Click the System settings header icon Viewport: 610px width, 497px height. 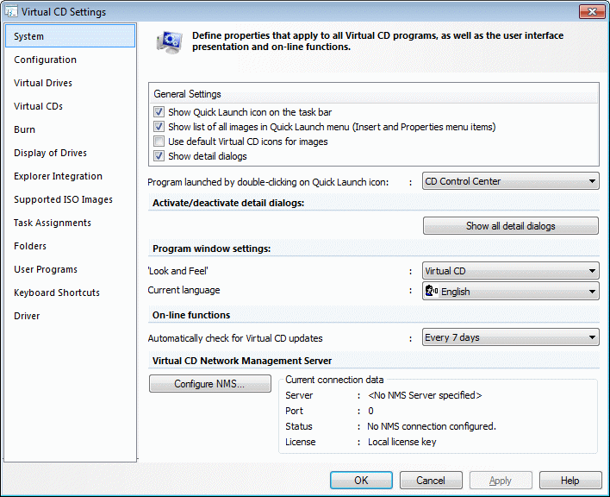click(168, 42)
